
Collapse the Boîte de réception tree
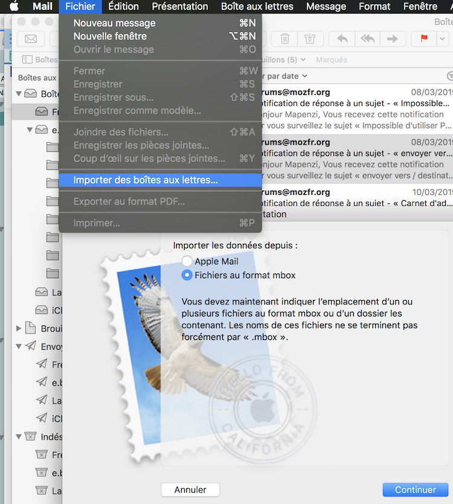click(19, 94)
